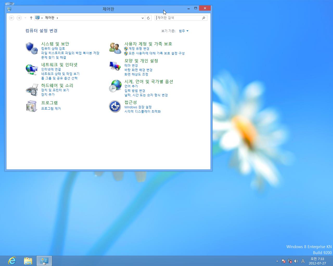The height and width of the screenshot is (266, 333).
Task: Click 테마 변경 link
Action: point(131,65)
